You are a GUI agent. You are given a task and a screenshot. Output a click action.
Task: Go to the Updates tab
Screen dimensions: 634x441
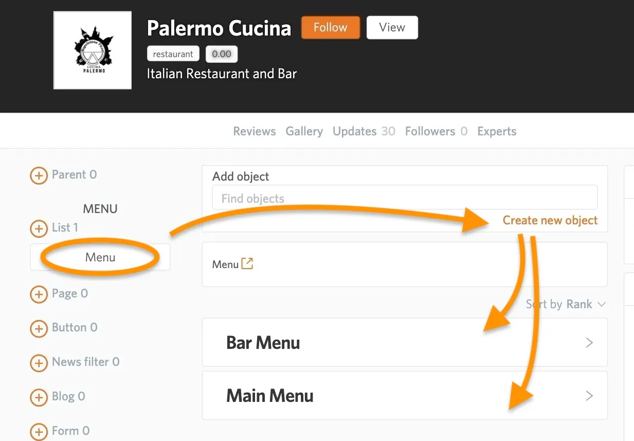click(364, 131)
